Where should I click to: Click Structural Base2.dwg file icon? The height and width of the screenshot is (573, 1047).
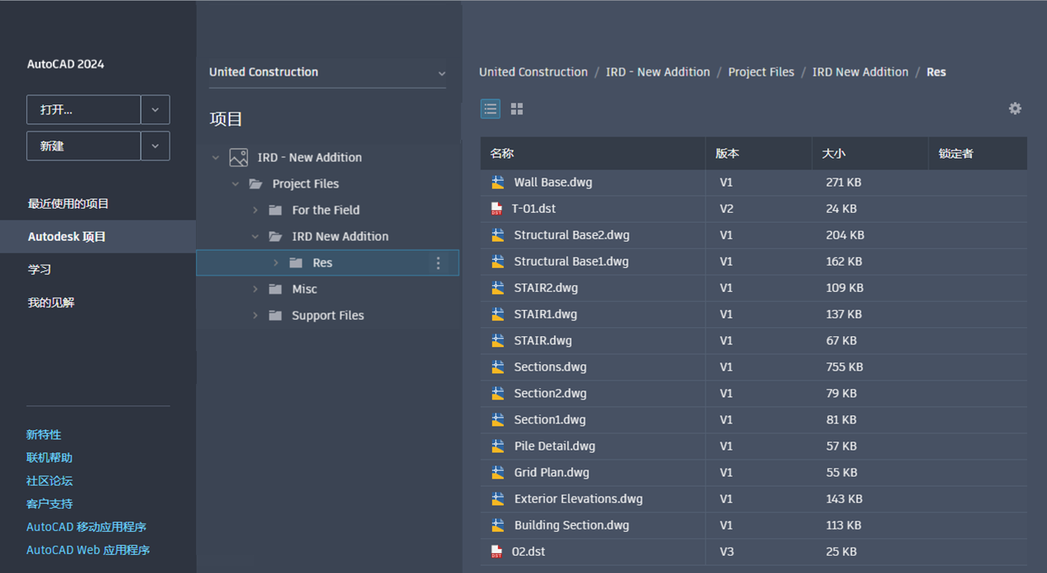[x=497, y=235]
